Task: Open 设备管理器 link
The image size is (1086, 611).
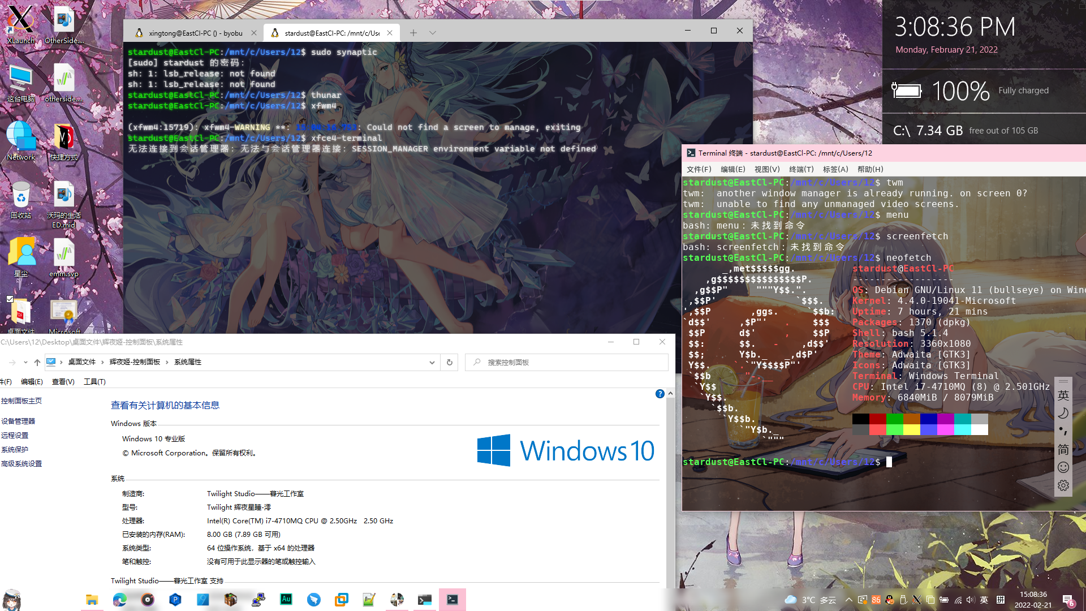Action: (18, 421)
